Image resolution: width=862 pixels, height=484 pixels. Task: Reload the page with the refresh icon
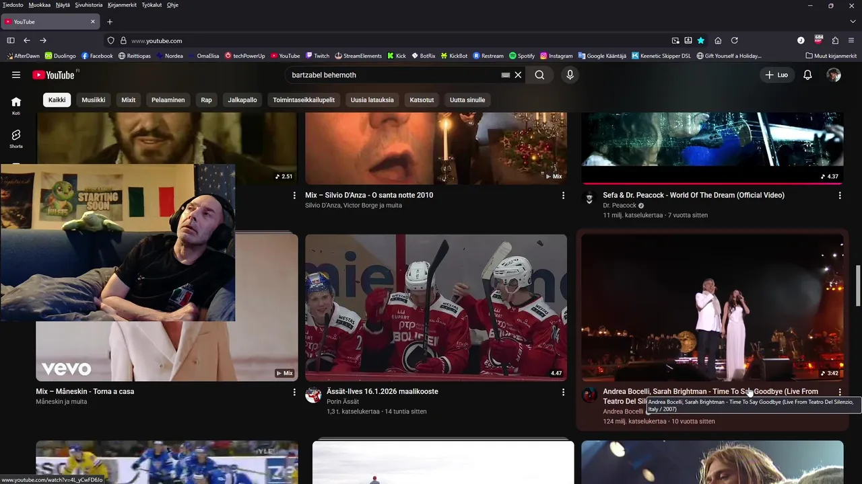[735, 40]
